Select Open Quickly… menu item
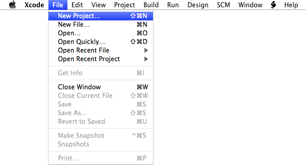 100,42
